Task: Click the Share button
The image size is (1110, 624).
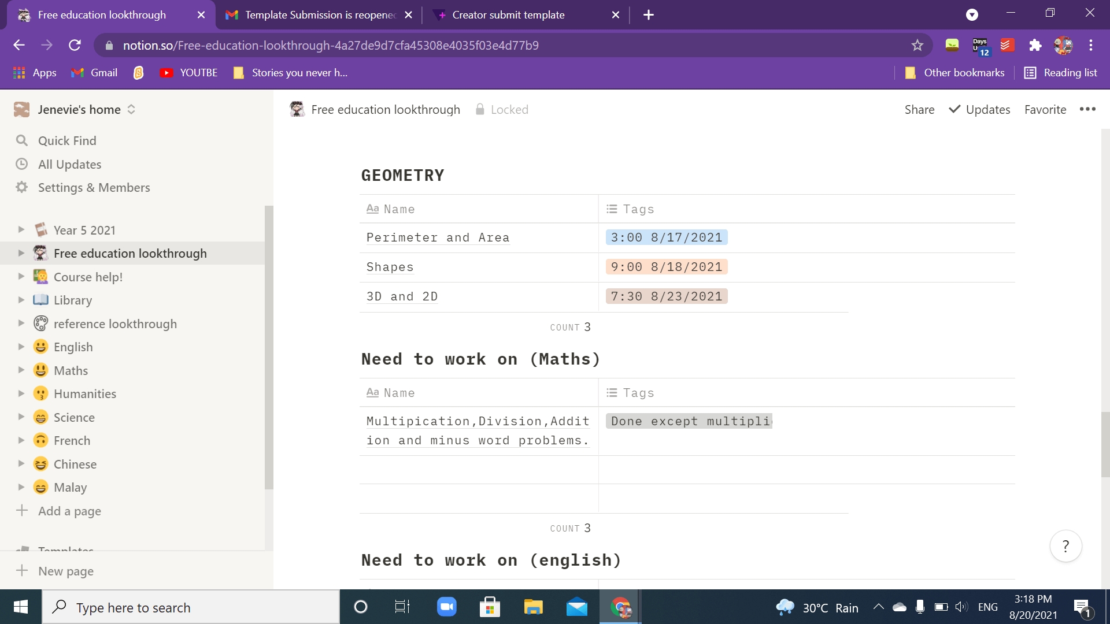Action: click(919, 109)
